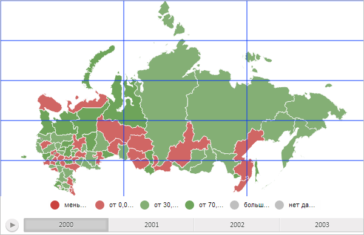Select the year 2000 timeline segment

coord(66,225)
